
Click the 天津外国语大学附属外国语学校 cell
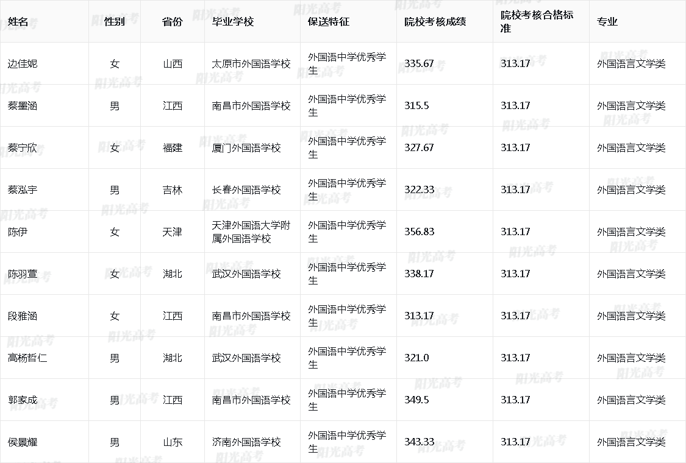[x=252, y=231]
